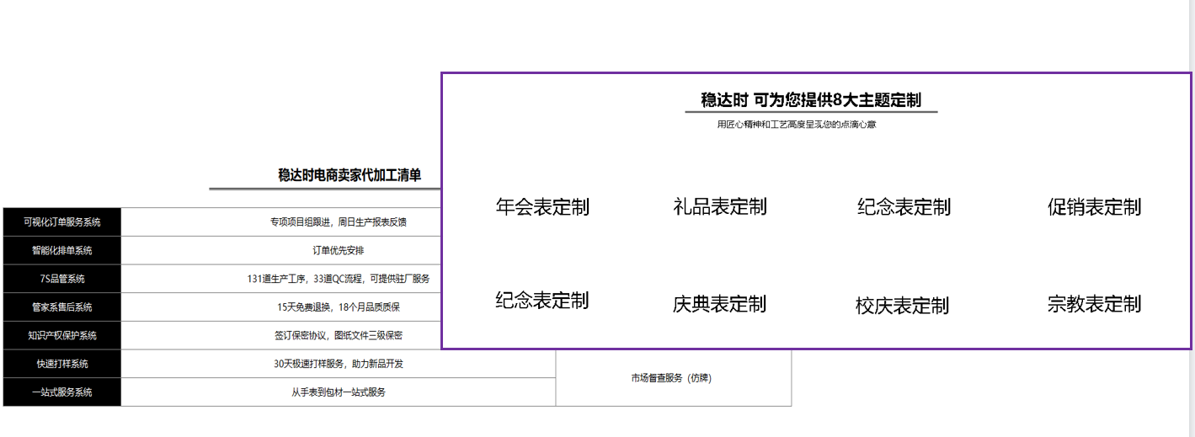
Task: Select the 知识产权保护系统 label
Action: click(62, 335)
